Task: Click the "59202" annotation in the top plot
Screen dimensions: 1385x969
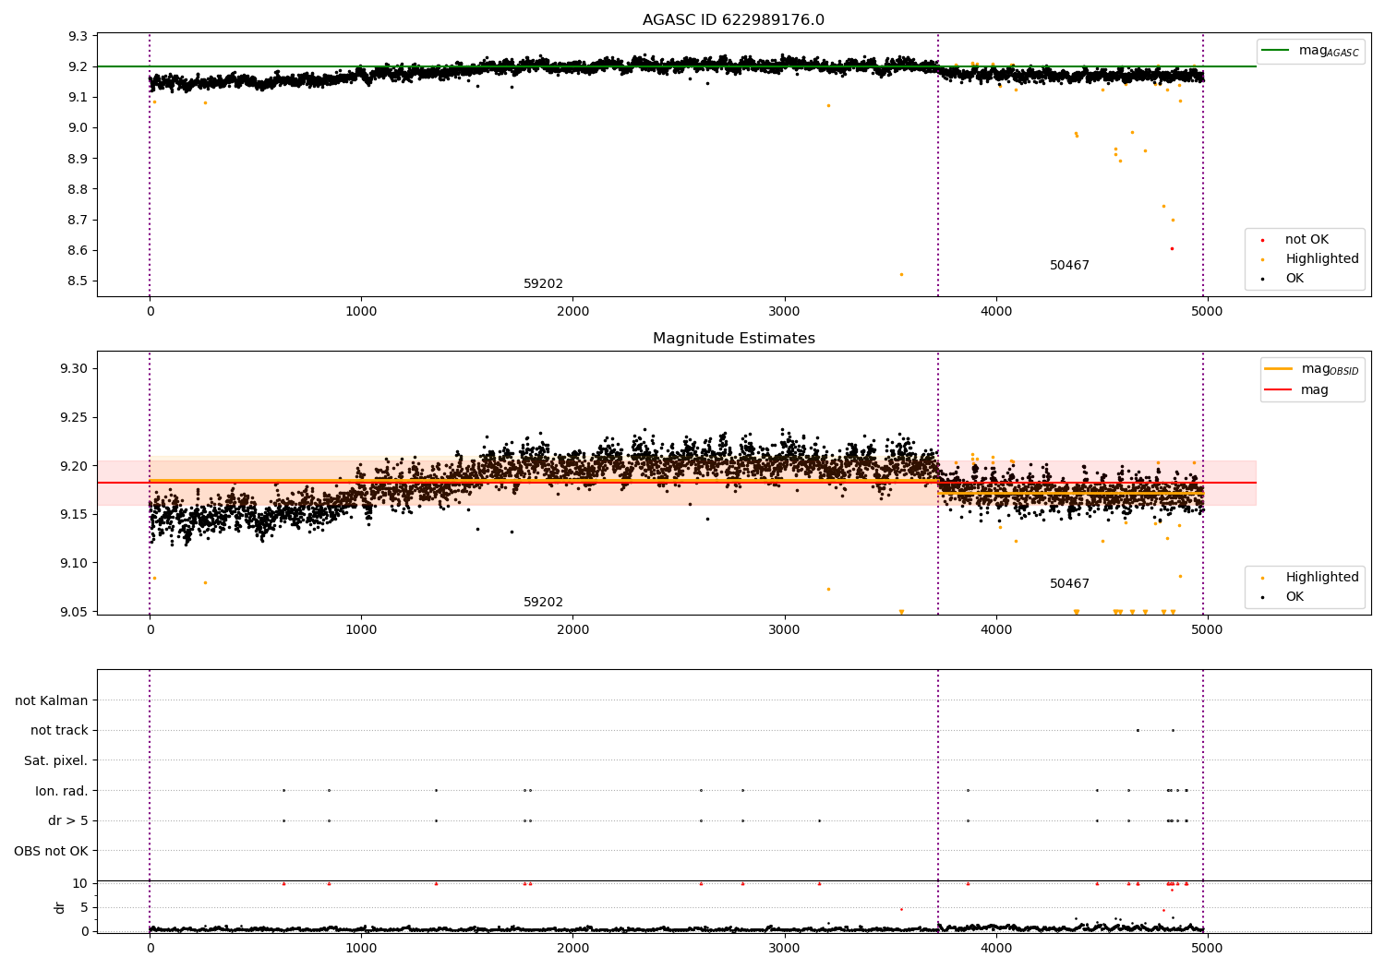Action: (x=543, y=284)
